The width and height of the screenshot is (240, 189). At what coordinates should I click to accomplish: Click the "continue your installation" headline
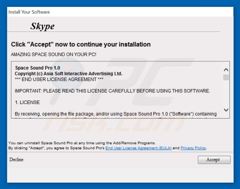click(x=81, y=44)
